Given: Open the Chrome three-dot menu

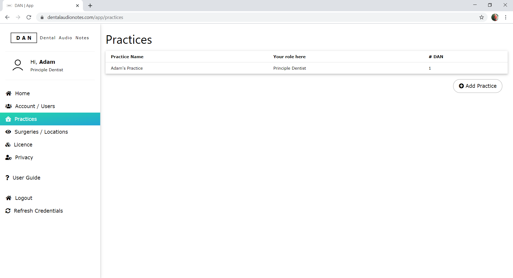Looking at the screenshot, I should coord(506,17).
